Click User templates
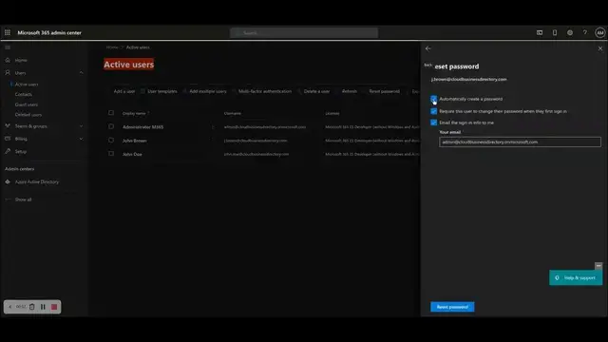Screen dimensions: 608x342 162,91
